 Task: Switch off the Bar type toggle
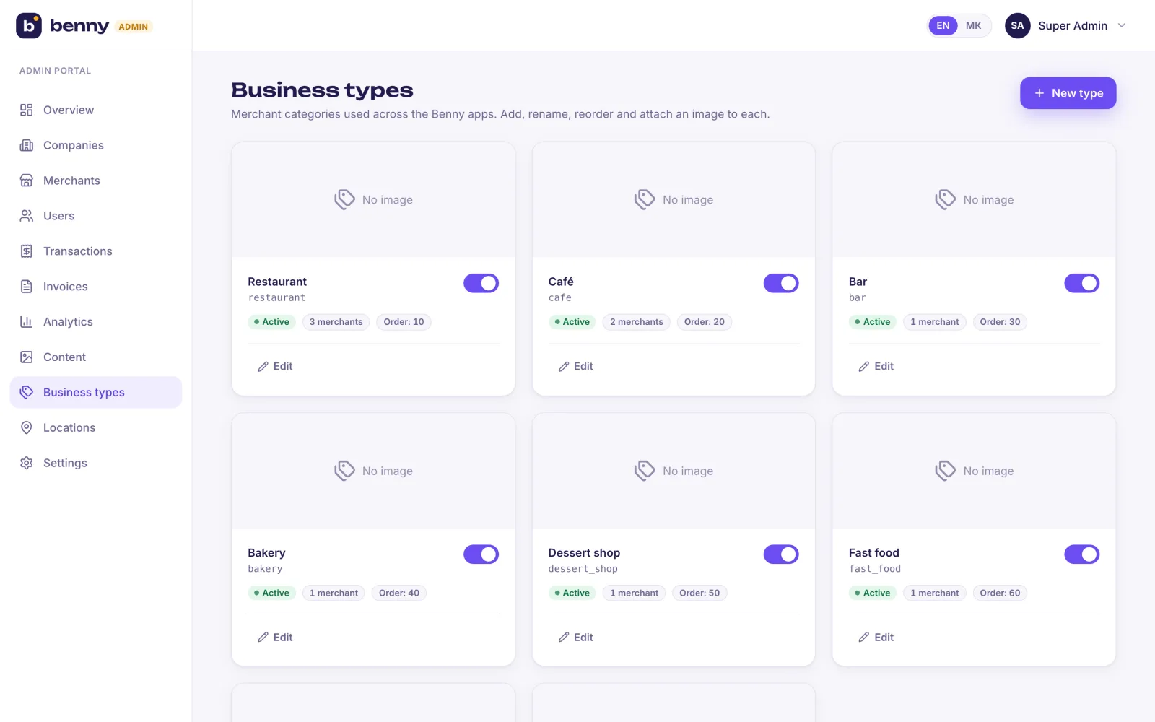click(x=1082, y=283)
